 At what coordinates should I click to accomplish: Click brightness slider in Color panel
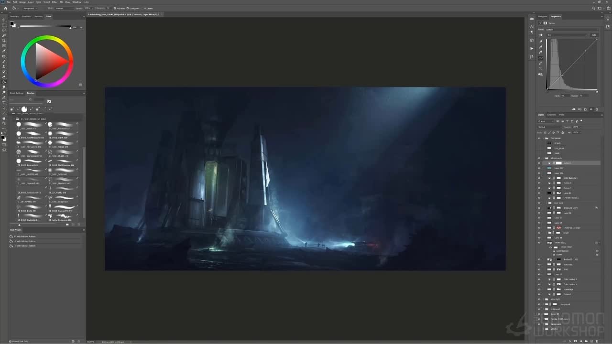45,27
